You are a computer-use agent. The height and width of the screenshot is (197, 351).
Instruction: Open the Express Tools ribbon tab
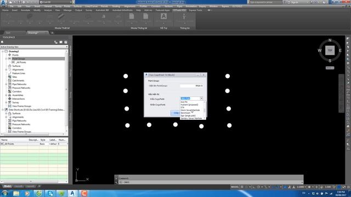click(195, 10)
